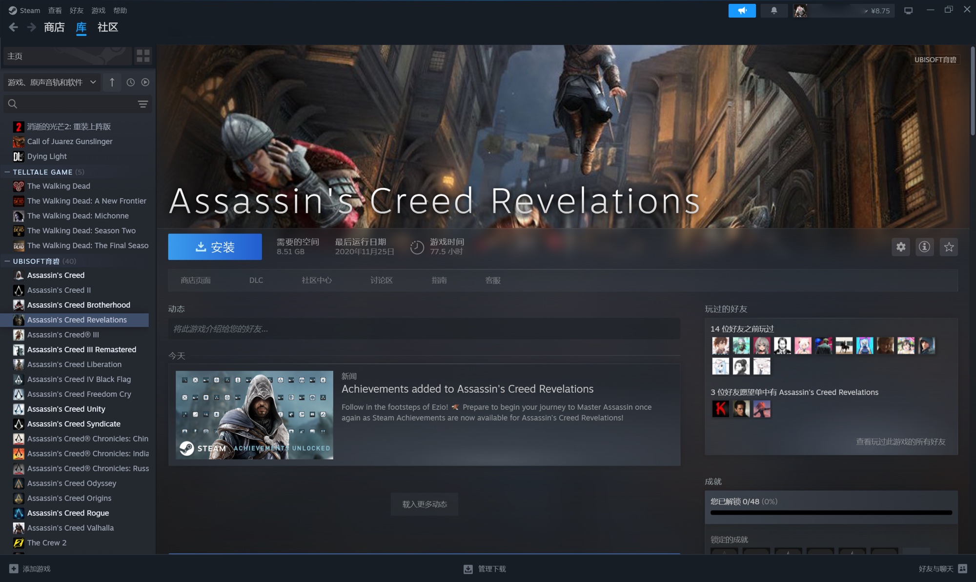Open game settings gear icon
This screenshot has height=582, width=976.
(x=901, y=247)
